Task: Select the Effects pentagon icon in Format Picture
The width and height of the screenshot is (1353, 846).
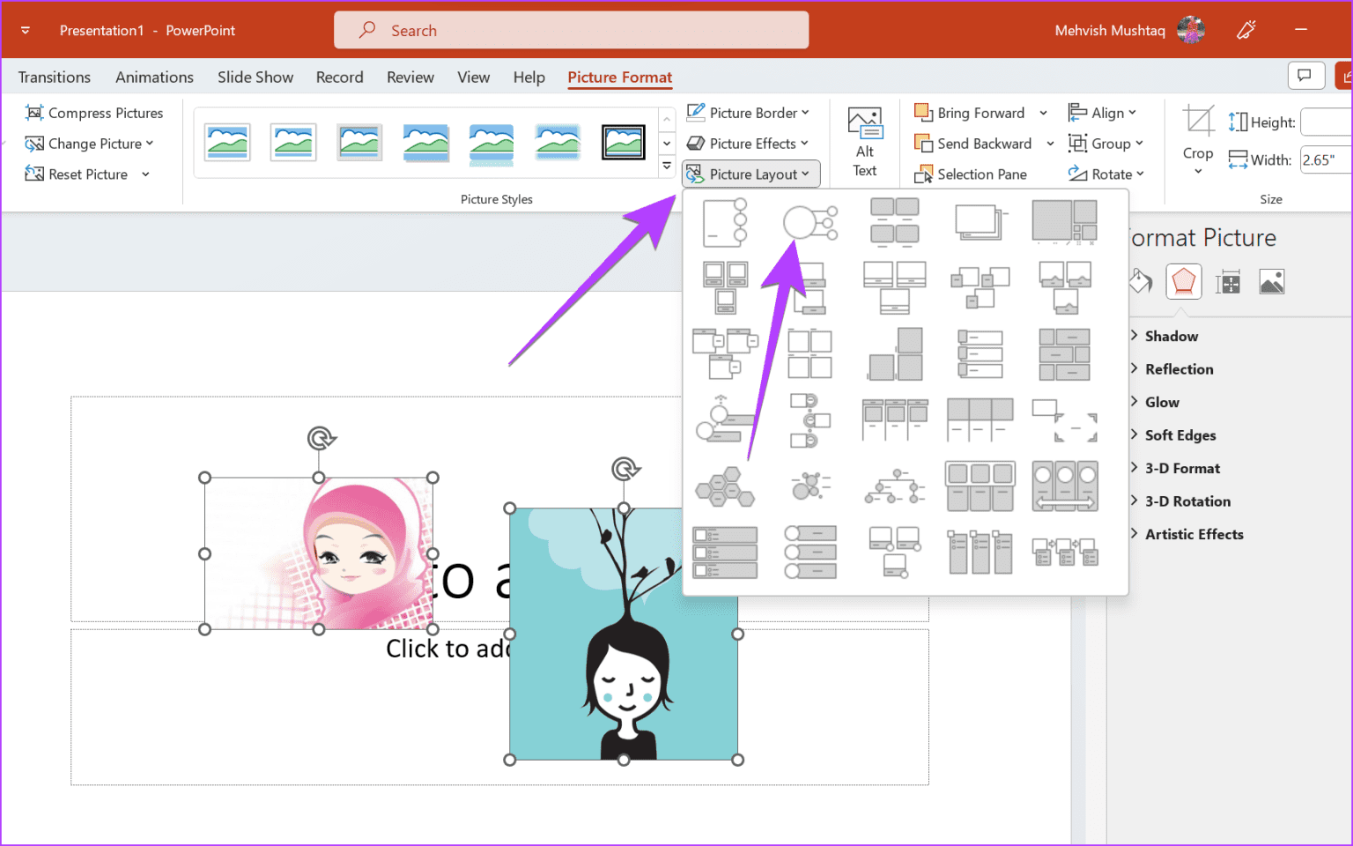Action: tap(1183, 282)
